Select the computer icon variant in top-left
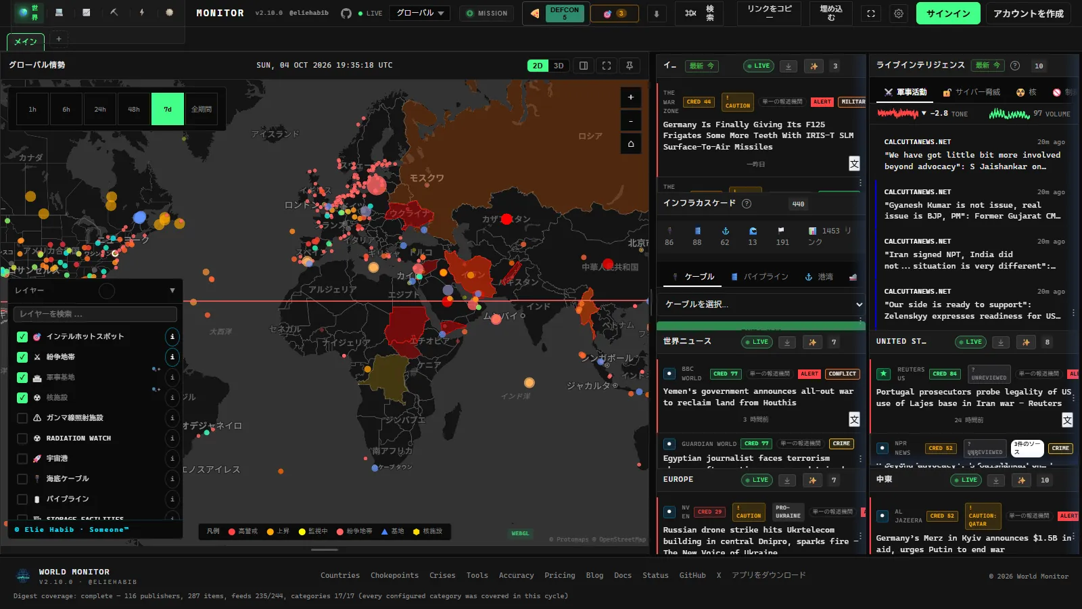Viewport: 1082px width, 609px height. click(59, 13)
